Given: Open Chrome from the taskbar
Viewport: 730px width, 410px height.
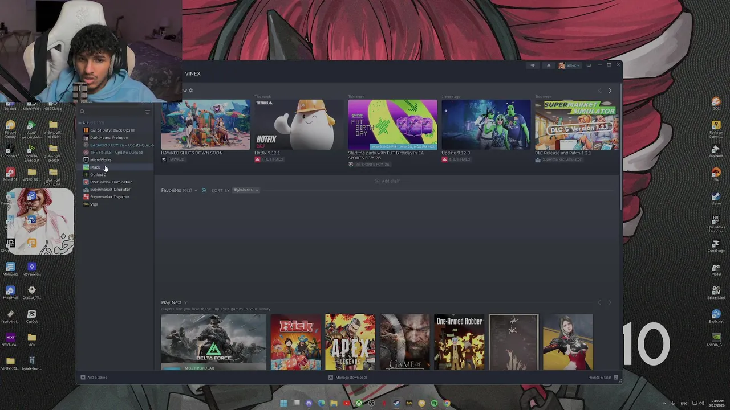Looking at the screenshot, I should pos(447,403).
